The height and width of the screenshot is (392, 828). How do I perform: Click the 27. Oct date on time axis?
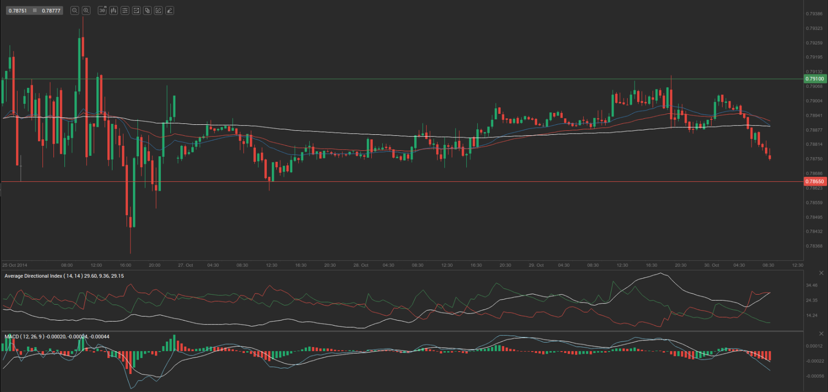click(185, 265)
